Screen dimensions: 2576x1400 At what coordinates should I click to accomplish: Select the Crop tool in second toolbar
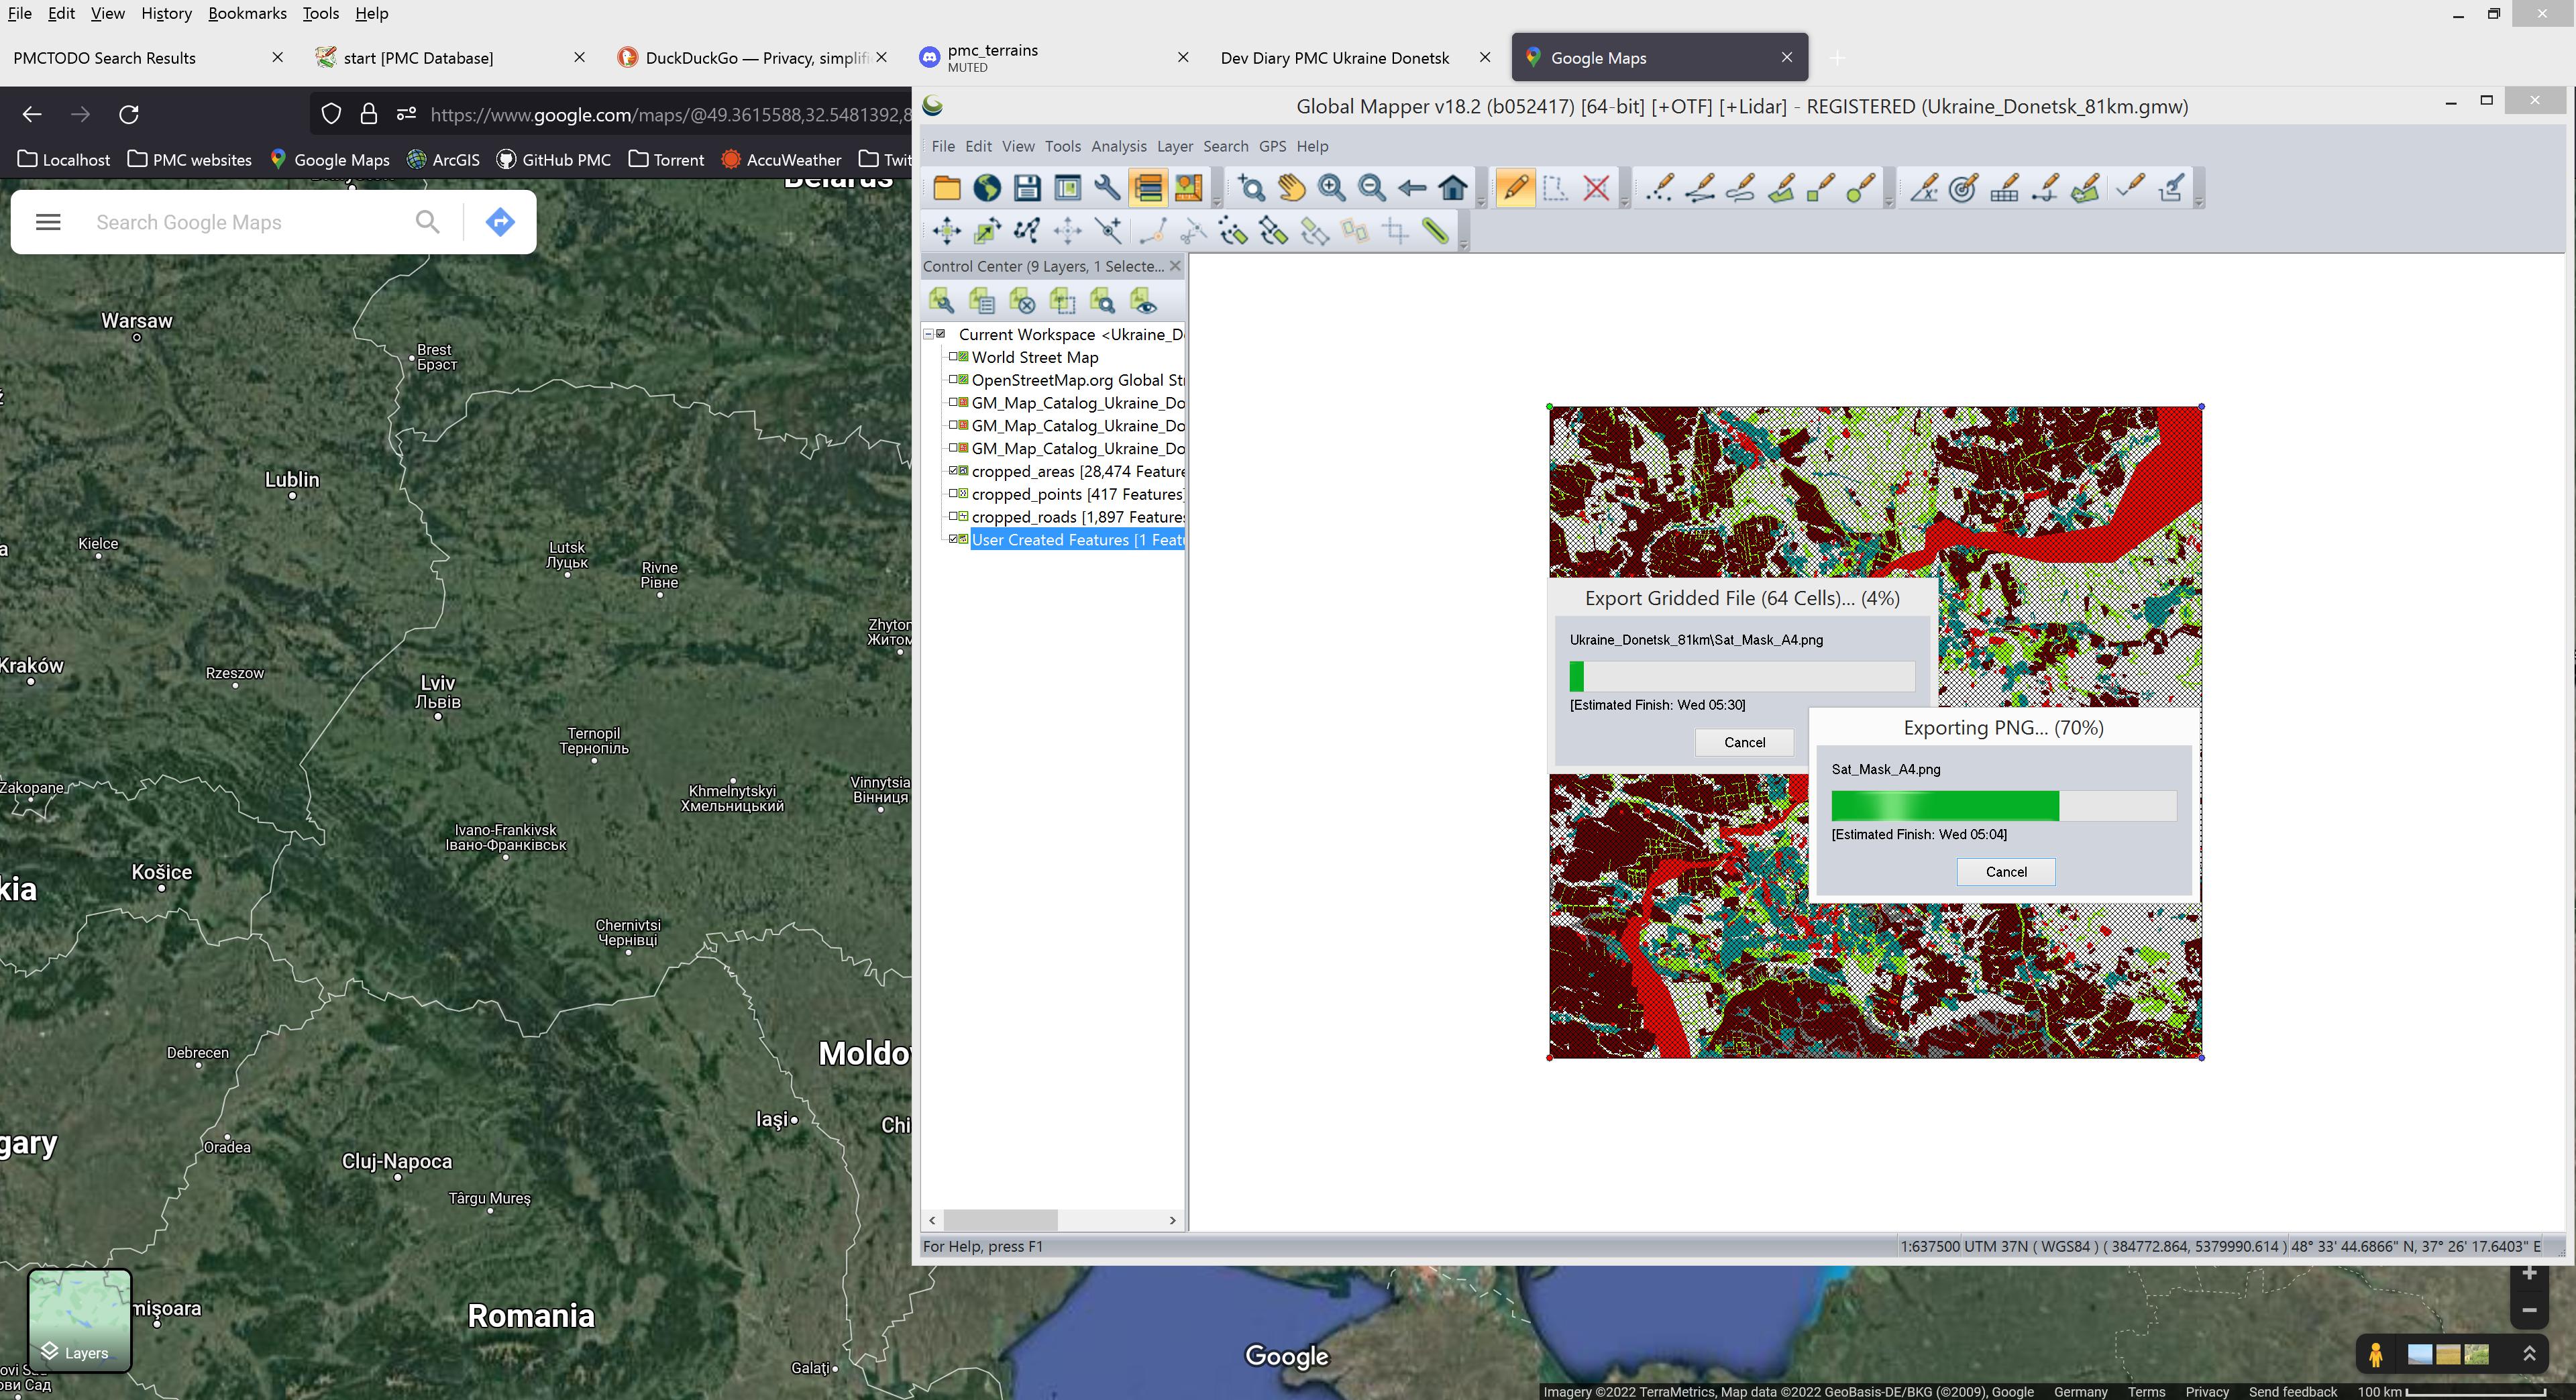pos(1396,231)
